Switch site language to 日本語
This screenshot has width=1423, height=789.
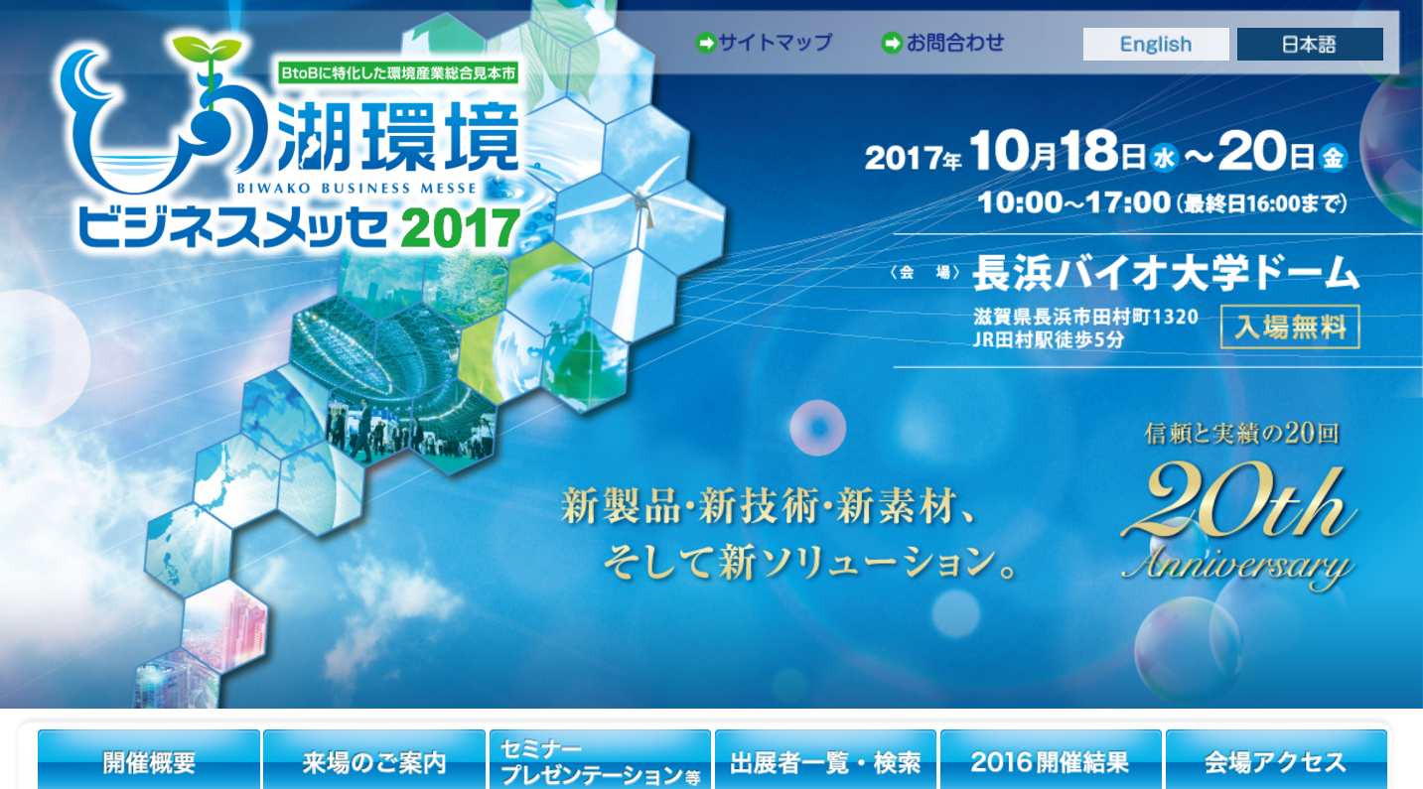click(1310, 44)
